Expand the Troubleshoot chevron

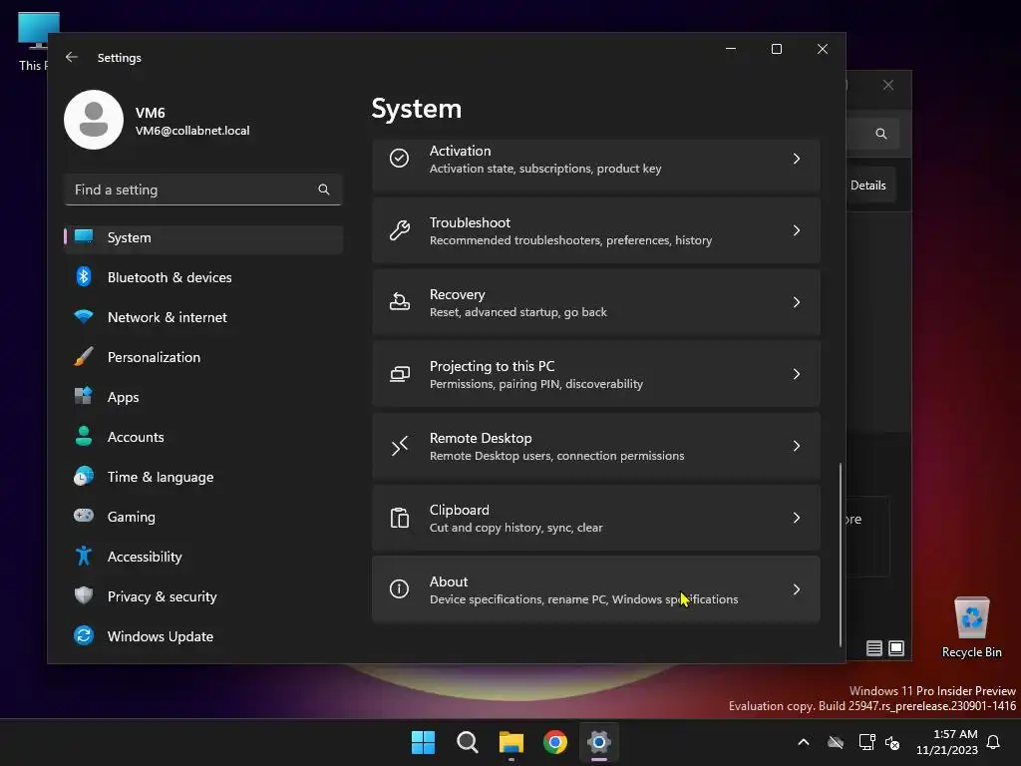(797, 230)
